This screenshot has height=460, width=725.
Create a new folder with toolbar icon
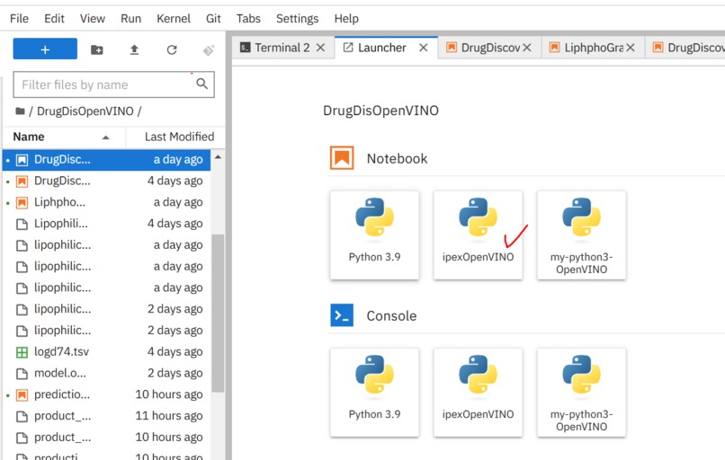coord(96,49)
